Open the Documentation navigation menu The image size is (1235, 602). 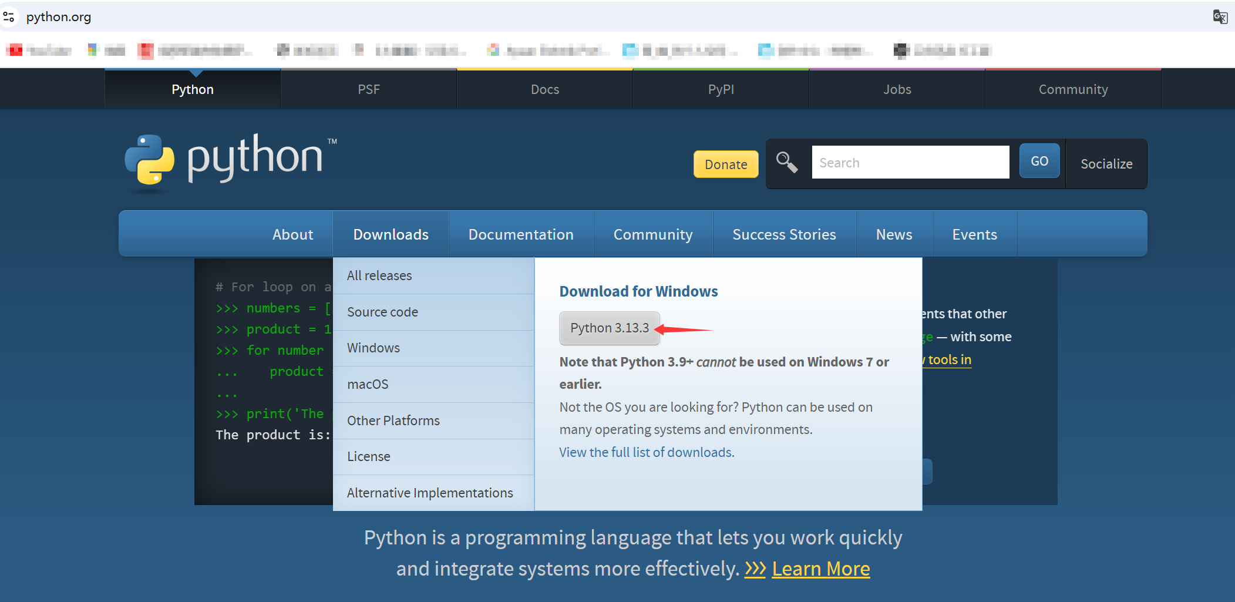click(521, 234)
